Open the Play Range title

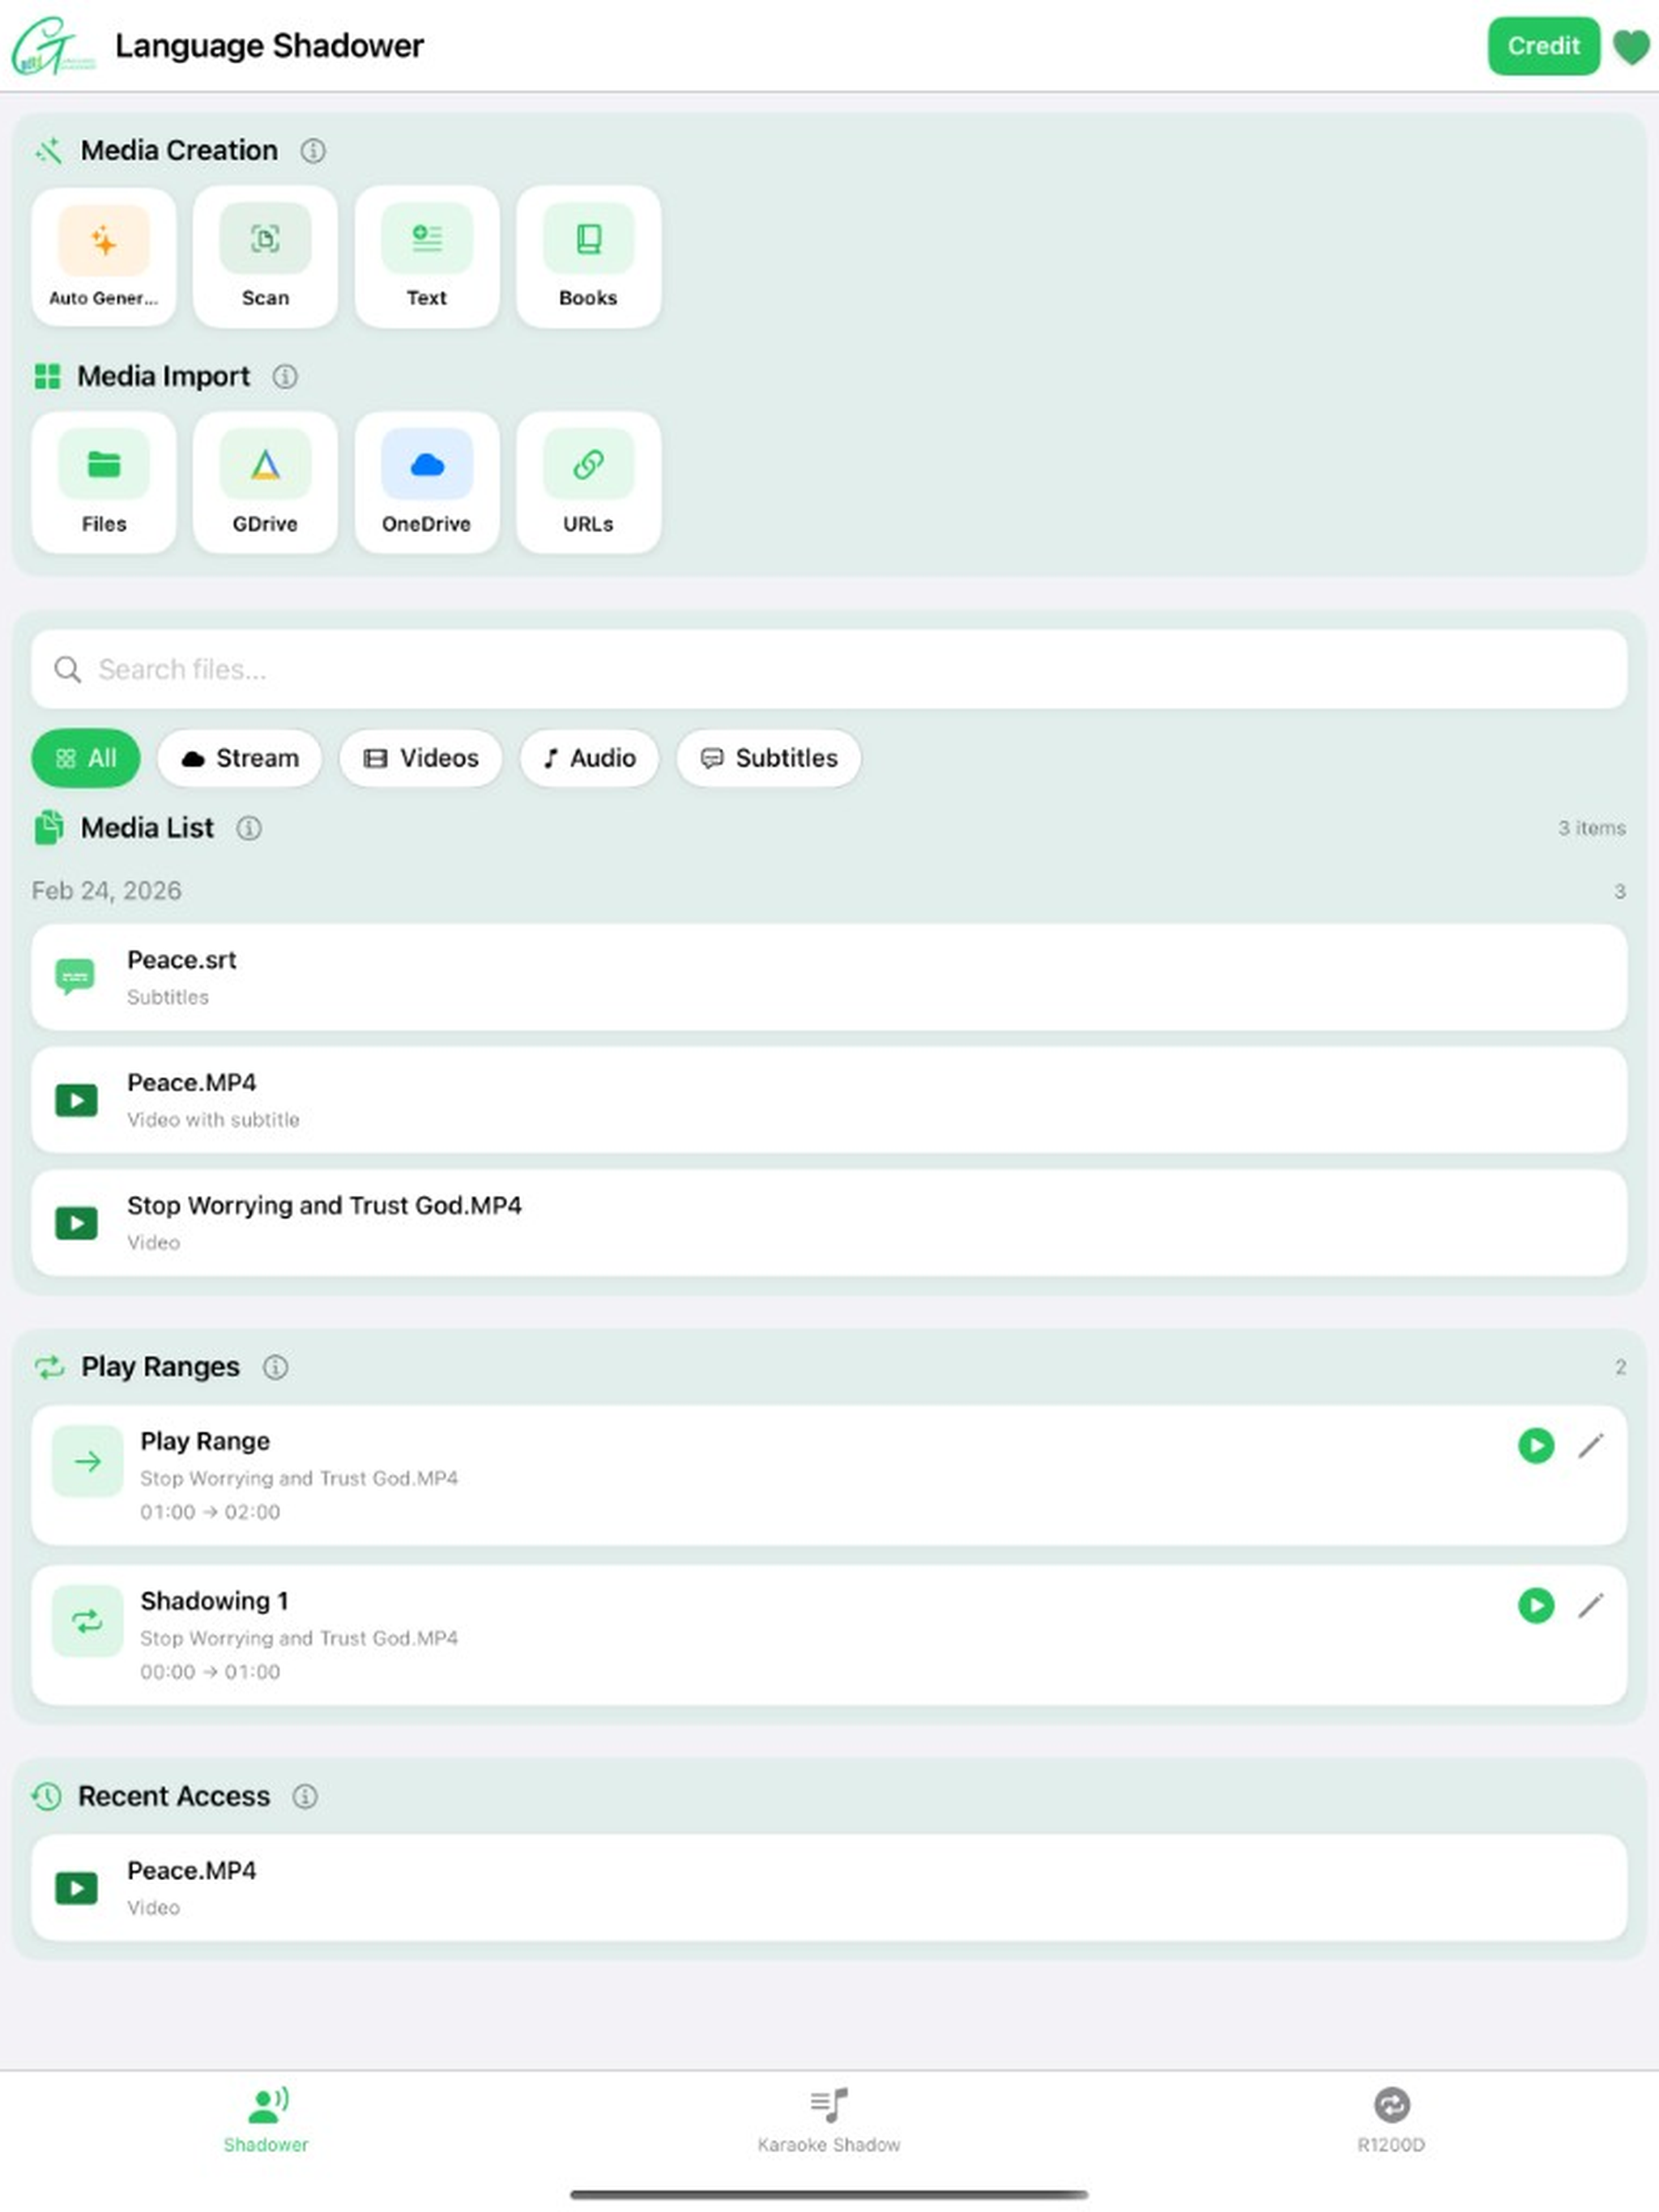(x=205, y=1442)
